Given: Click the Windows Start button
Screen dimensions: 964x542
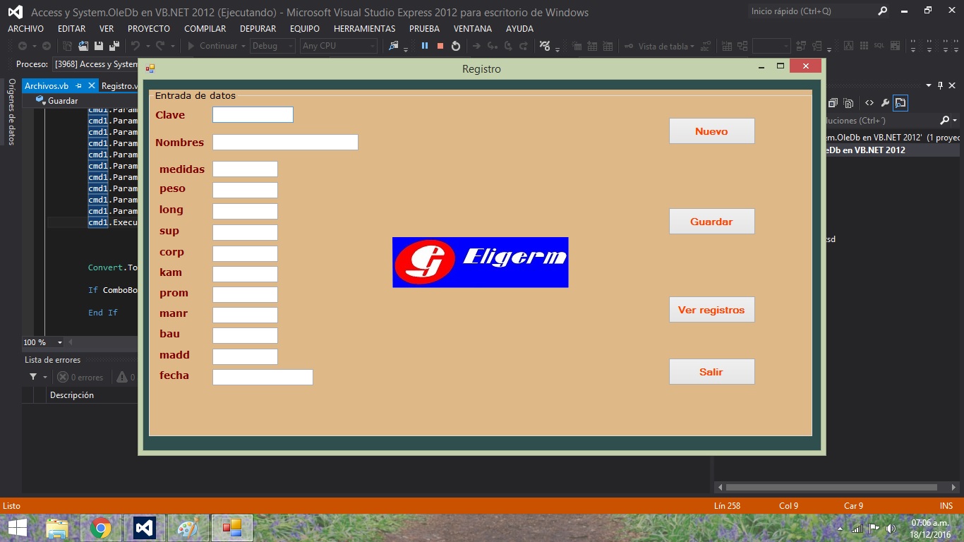Looking at the screenshot, I should (17, 528).
